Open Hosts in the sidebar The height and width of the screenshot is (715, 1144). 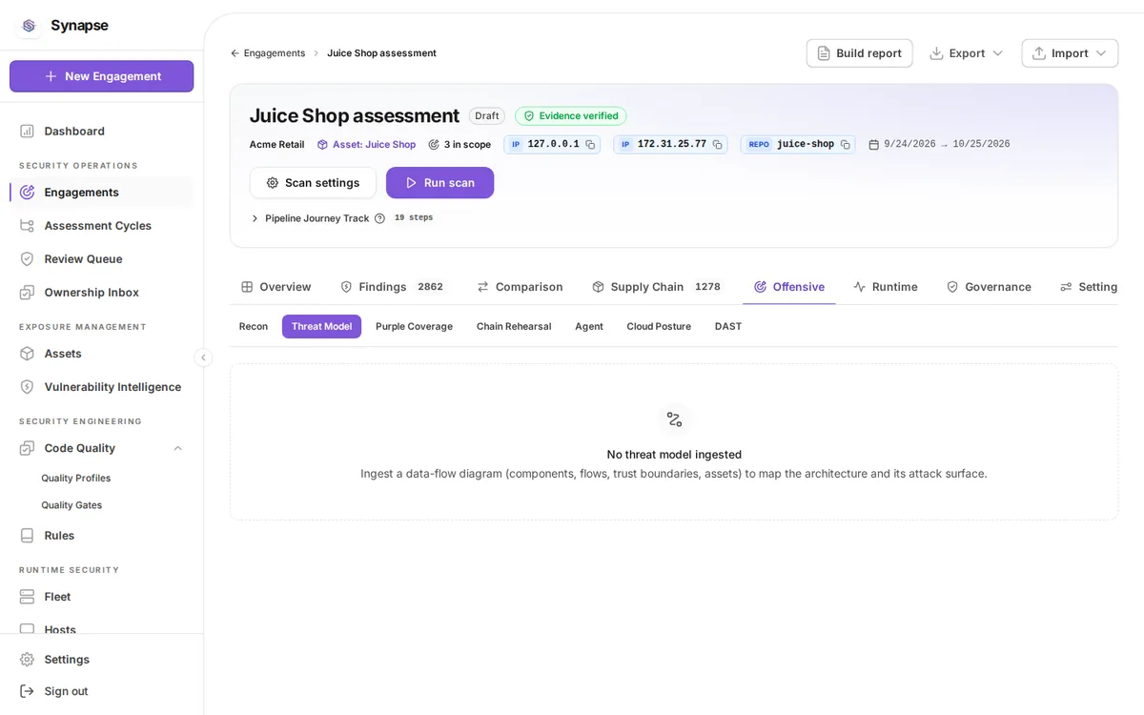[x=101, y=627]
